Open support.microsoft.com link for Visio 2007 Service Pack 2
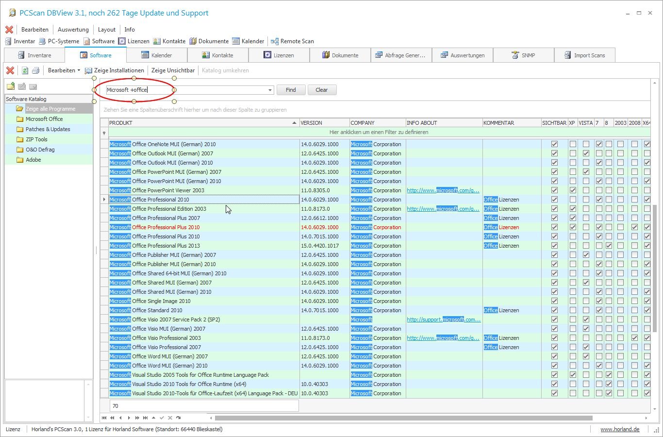The width and height of the screenshot is (663, 437). (x=444, y=319)
